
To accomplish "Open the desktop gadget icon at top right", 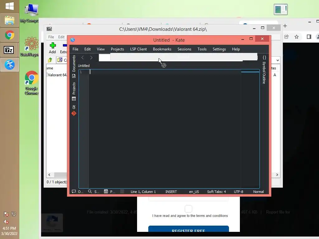I will [281, 9].
